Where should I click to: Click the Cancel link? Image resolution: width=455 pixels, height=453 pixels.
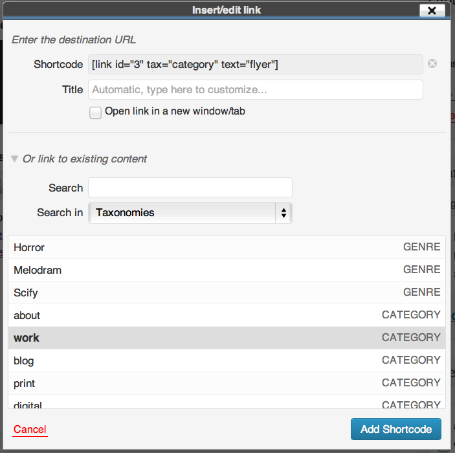[30, 429]
